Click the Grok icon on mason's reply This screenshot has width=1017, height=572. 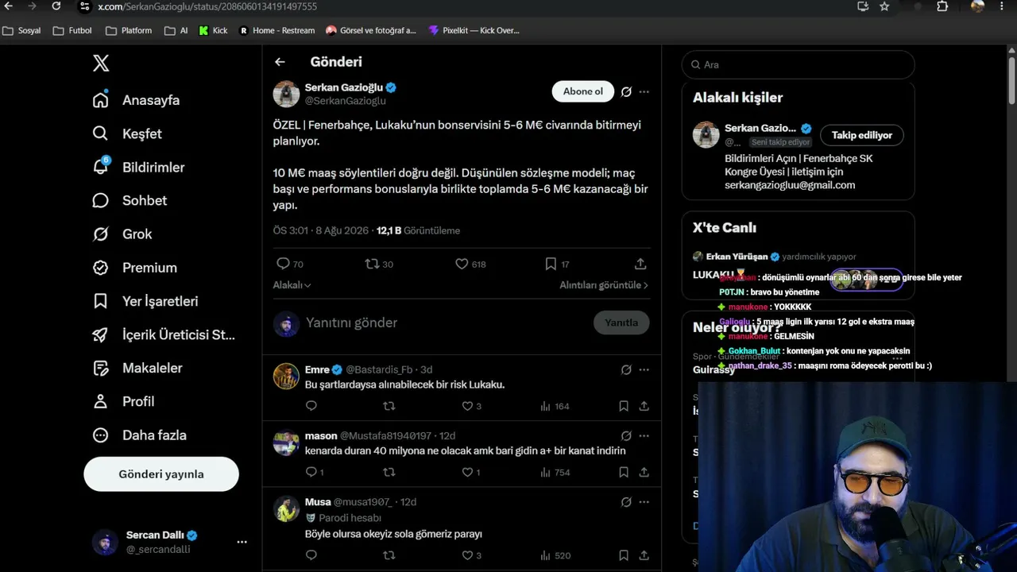[x=626, y=435]
